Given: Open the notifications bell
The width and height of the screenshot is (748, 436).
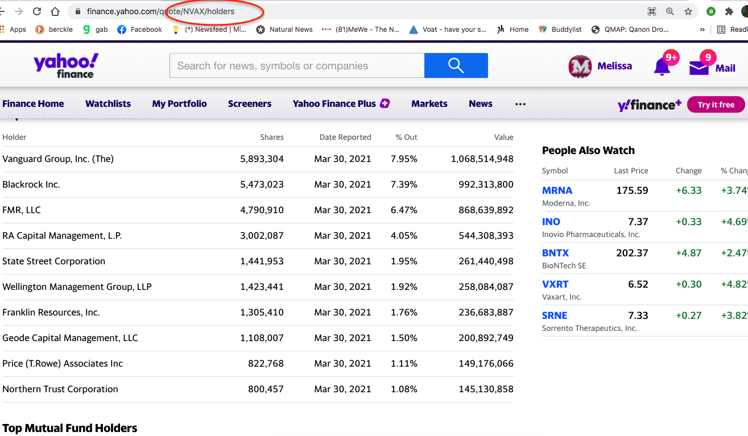Looking at the screenshot, I should coord(662,67).
